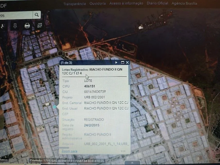Image resolution: width=220 pixels, height=165 pixels.
Task: Select registration date 24/2/2015
Action: (x=92, y=125)
